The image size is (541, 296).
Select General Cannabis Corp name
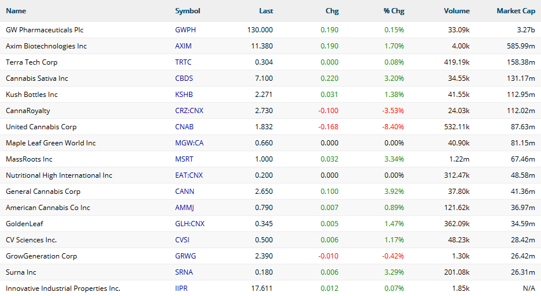click(43, 192)
